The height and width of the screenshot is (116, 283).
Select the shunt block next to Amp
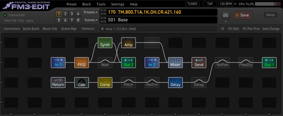coord(152,43)
